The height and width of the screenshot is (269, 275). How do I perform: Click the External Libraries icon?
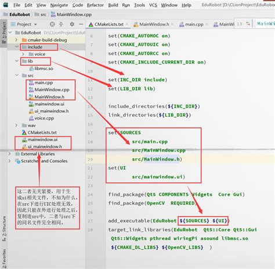pos(17,154)
